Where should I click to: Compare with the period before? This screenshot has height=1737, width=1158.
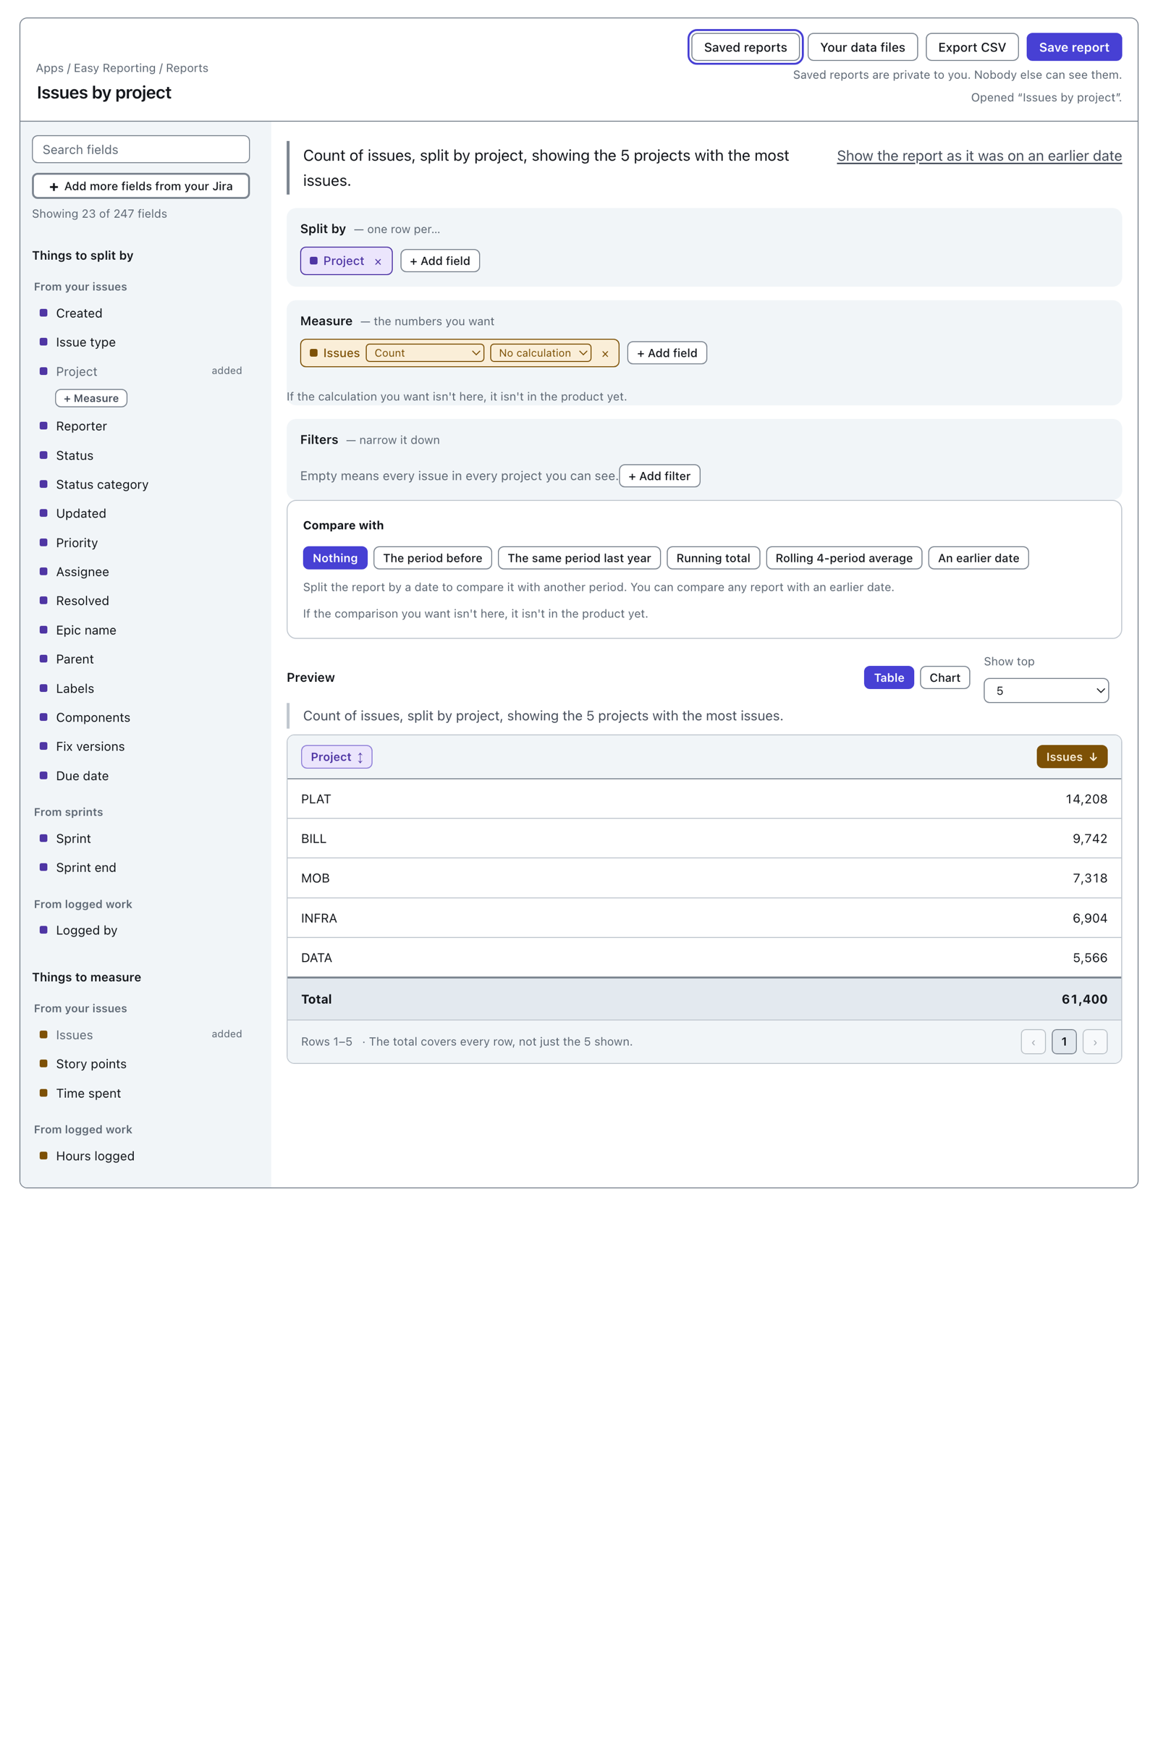point(433,558)
